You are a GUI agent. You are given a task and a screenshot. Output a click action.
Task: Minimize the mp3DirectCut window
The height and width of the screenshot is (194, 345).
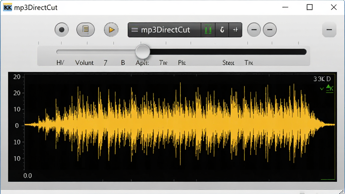[285, 7]
